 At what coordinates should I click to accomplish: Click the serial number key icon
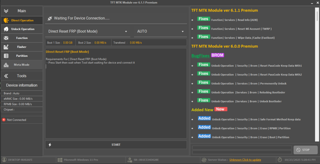pos(130,160)
